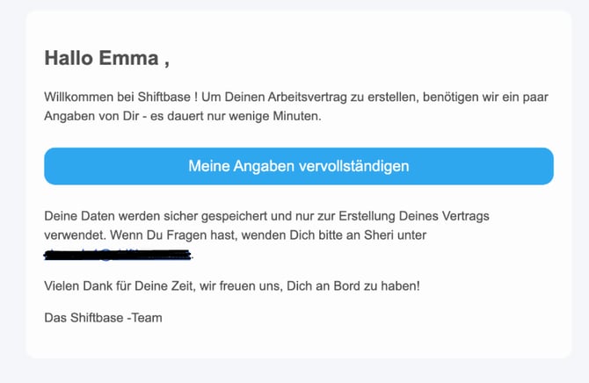
Task: Click the name Sheri in the contact sentence
Action: pyautogui.click(x=379, y=235)
